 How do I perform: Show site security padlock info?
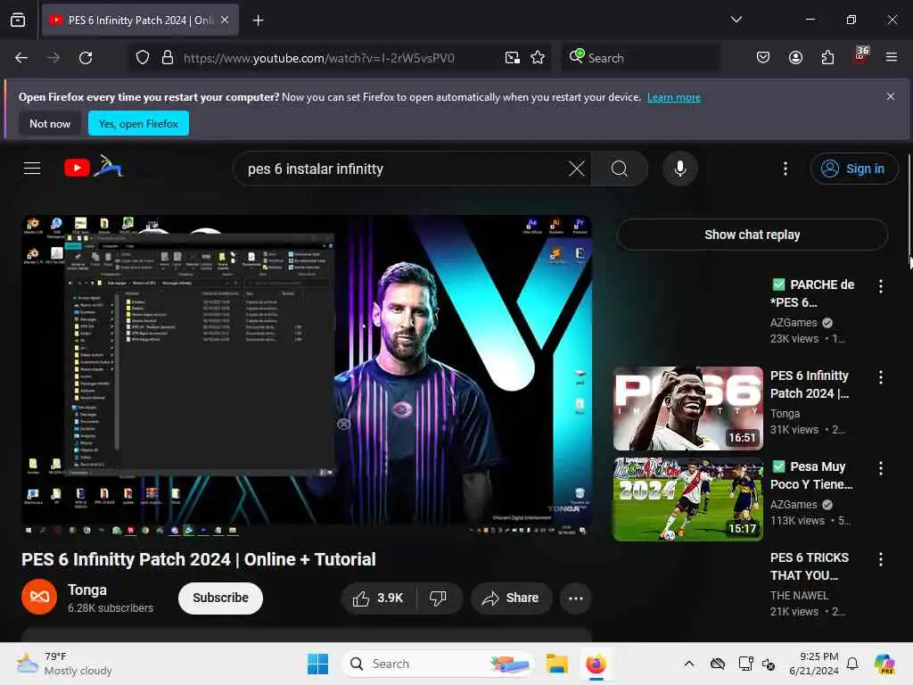(167, 58)
